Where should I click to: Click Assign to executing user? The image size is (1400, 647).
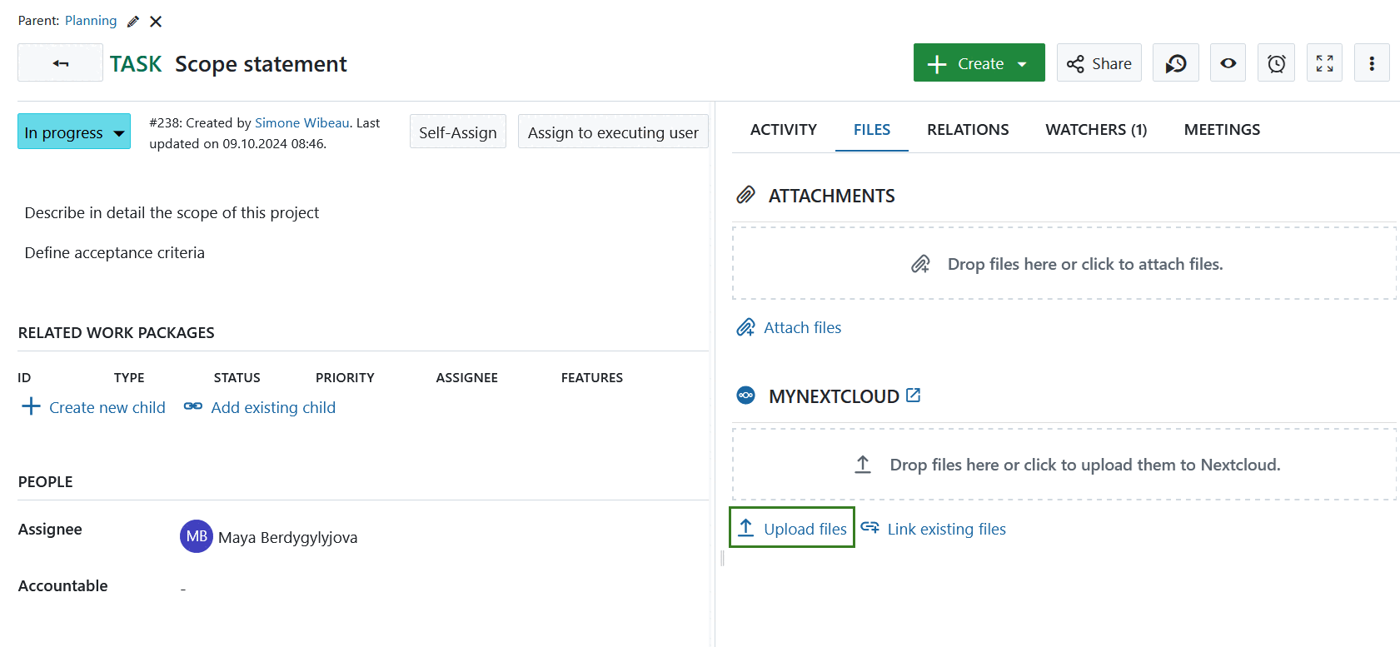pos(612,132)
